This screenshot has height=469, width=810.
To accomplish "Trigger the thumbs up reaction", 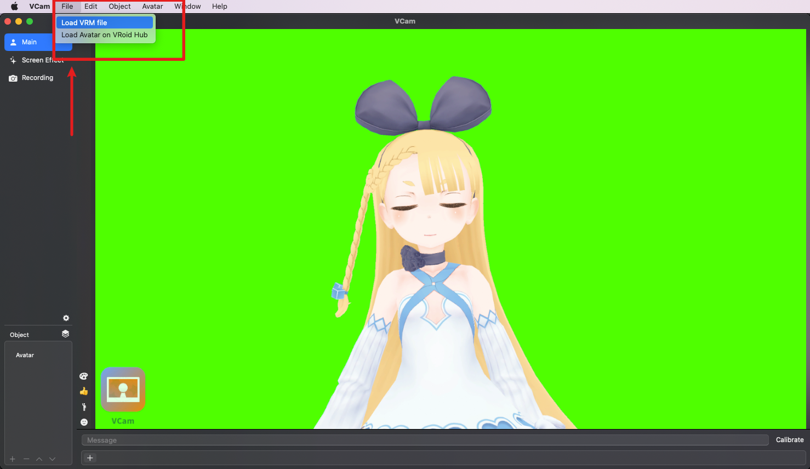I will [84, 391].
